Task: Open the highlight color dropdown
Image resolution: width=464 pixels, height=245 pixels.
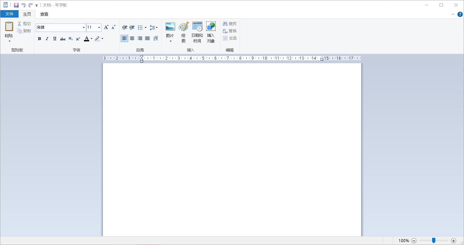Action: tap(102, 38)
